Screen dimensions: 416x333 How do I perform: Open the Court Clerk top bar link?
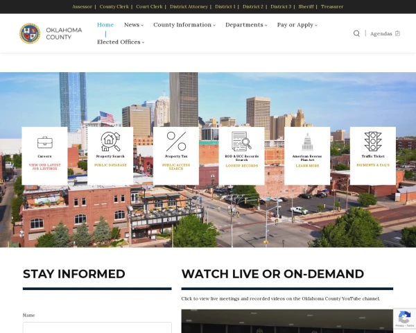[x=149, y=7]
